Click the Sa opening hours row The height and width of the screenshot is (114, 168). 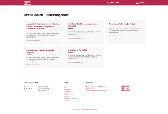pos(36,91)
